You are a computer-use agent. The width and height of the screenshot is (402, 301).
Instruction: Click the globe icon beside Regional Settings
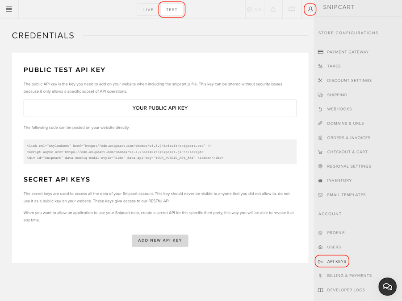[320, 166]
